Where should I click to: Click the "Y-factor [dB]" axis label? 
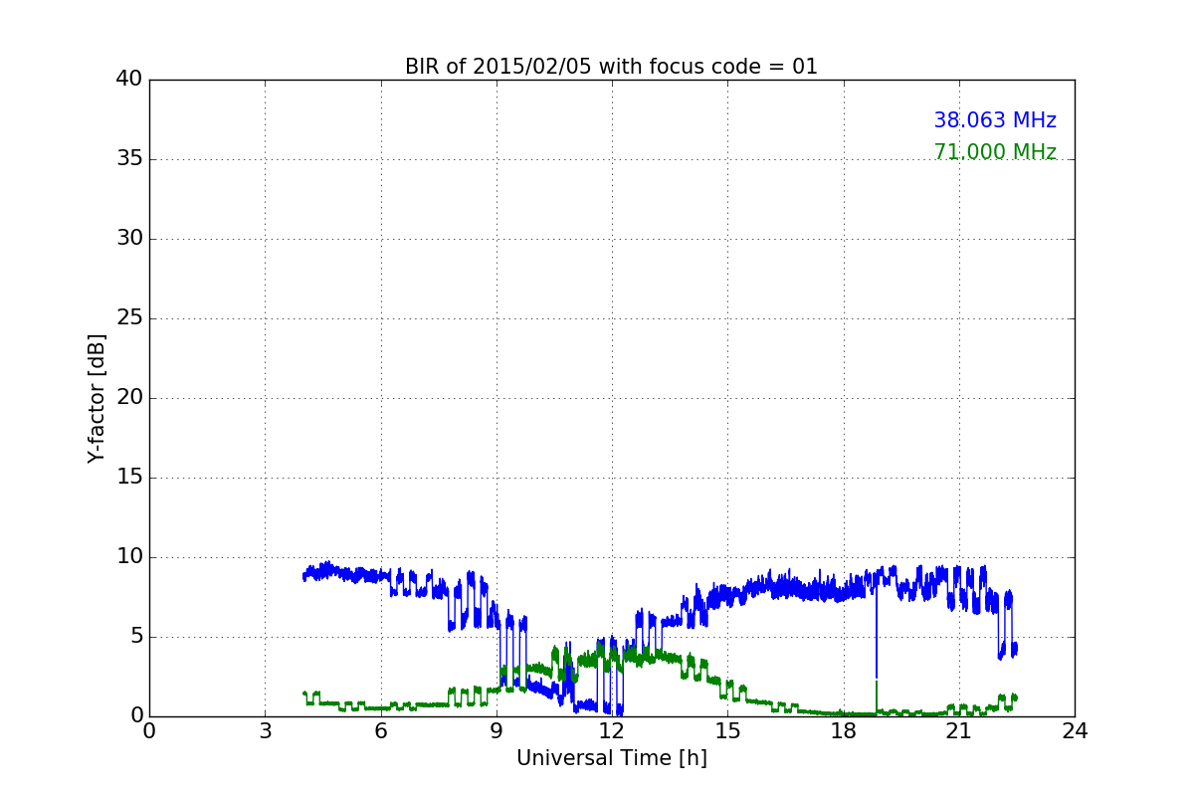(x=97, y=398)
